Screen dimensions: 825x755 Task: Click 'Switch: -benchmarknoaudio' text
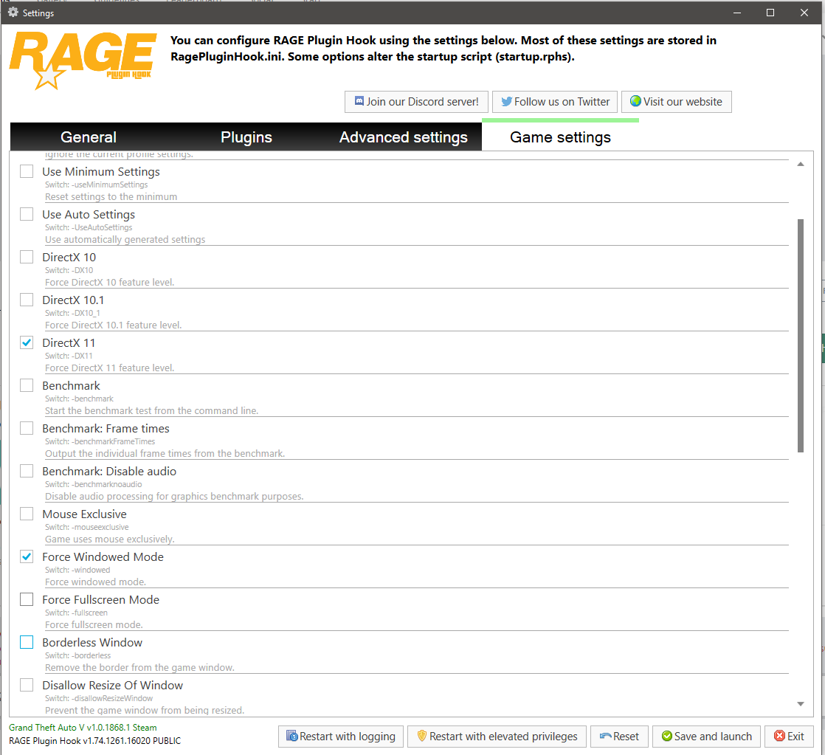click(93, 484)
